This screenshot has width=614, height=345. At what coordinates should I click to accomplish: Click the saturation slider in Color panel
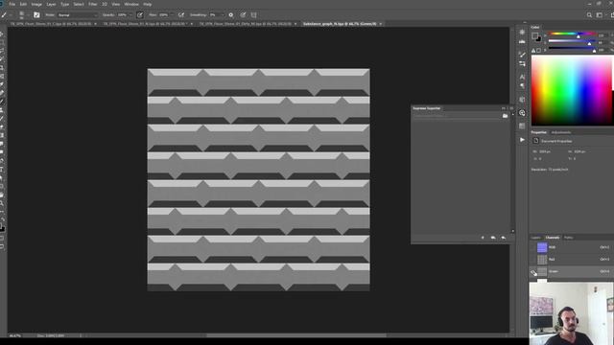572,41
